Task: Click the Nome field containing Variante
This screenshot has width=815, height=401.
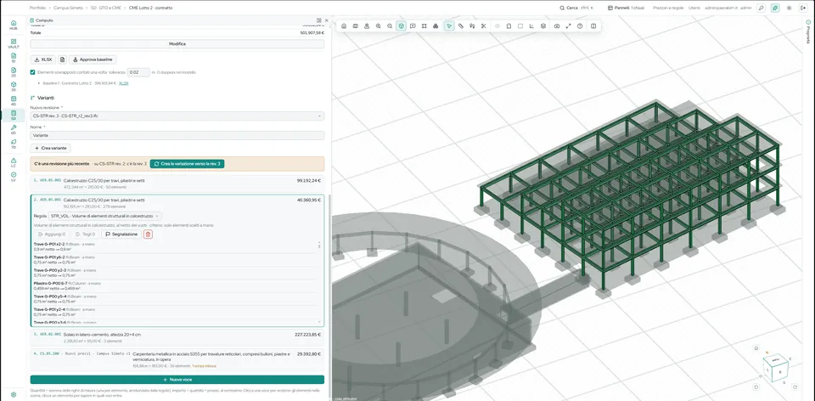Action: (x=177, y=135)
